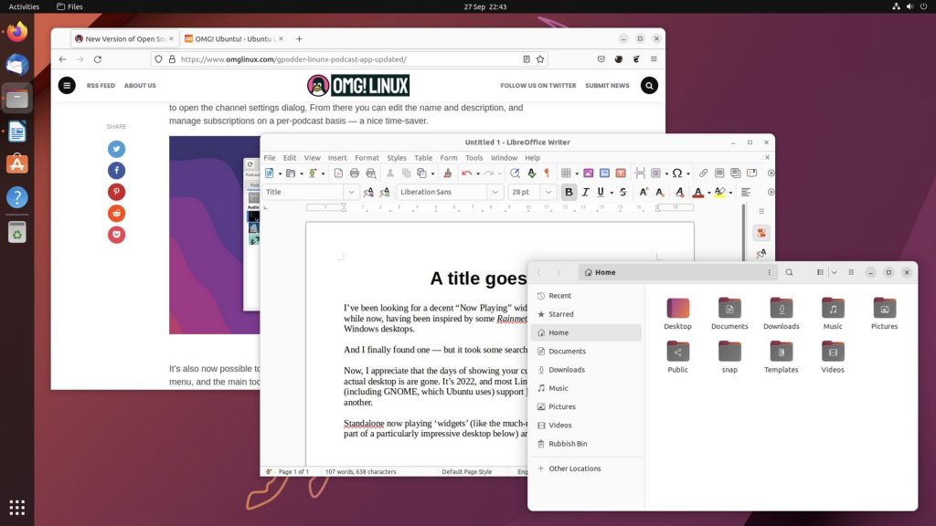The height and width of the screenshot is (526, 936).
Task: Open Ubuntu Software in dock
Action: [x=16, y=164]
